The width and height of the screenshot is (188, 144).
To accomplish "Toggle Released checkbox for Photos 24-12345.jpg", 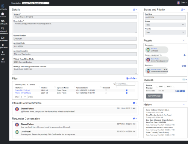I will (x=106, y=92).
